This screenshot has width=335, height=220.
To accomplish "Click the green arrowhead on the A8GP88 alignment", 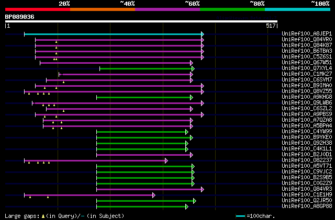I will tap(187, 207).
